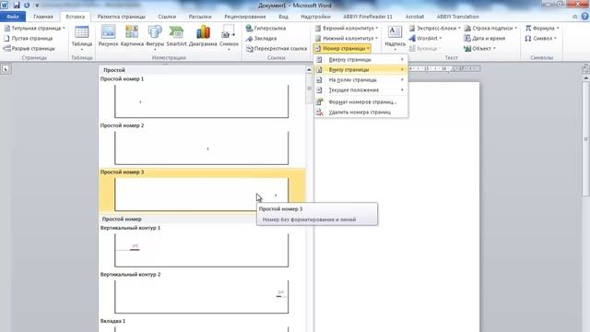Screen dimensions: 590x332
Task: Open the quick access toolbar customize arrow
Action: (x=37, y=6)
